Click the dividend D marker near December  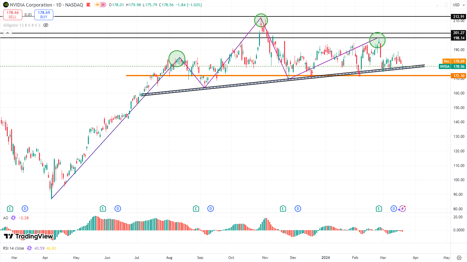tap(298, 208)
